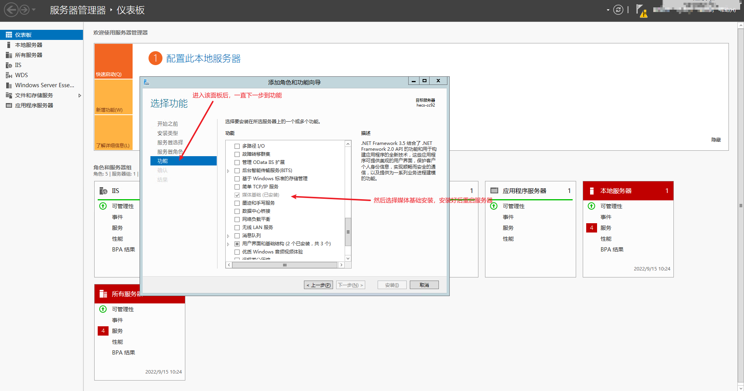
Task: Refresh the Server Manager dashboard
Action: 618,10
